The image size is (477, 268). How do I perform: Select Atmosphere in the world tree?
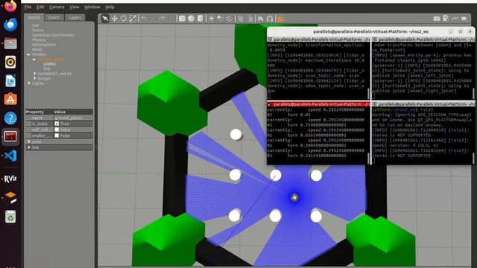click(44, 45)
